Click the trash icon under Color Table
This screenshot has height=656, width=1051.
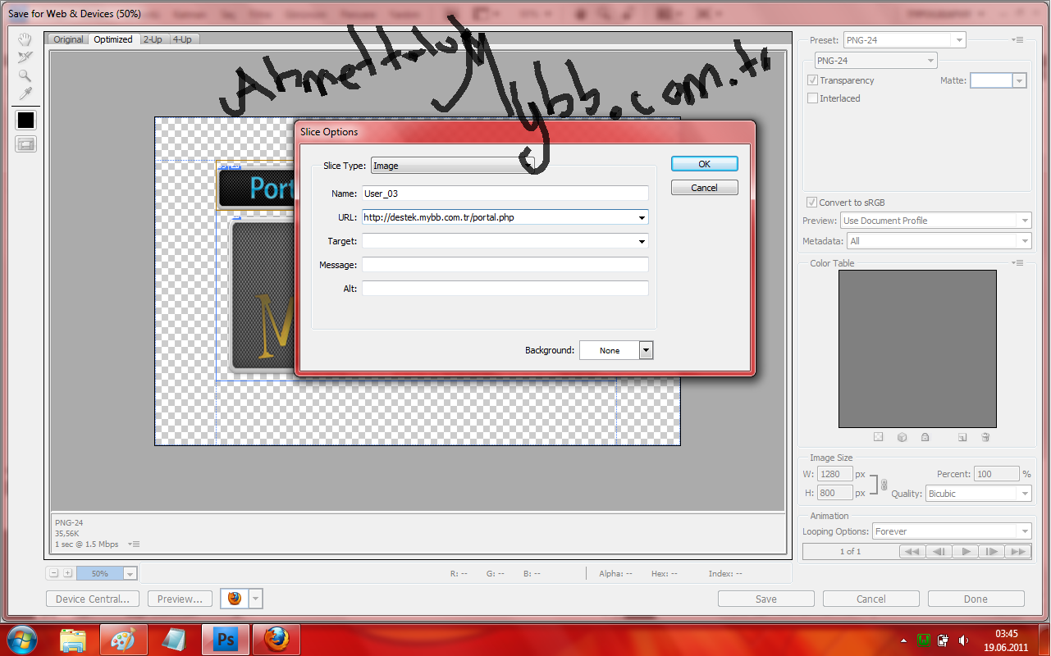pos(985,437)
